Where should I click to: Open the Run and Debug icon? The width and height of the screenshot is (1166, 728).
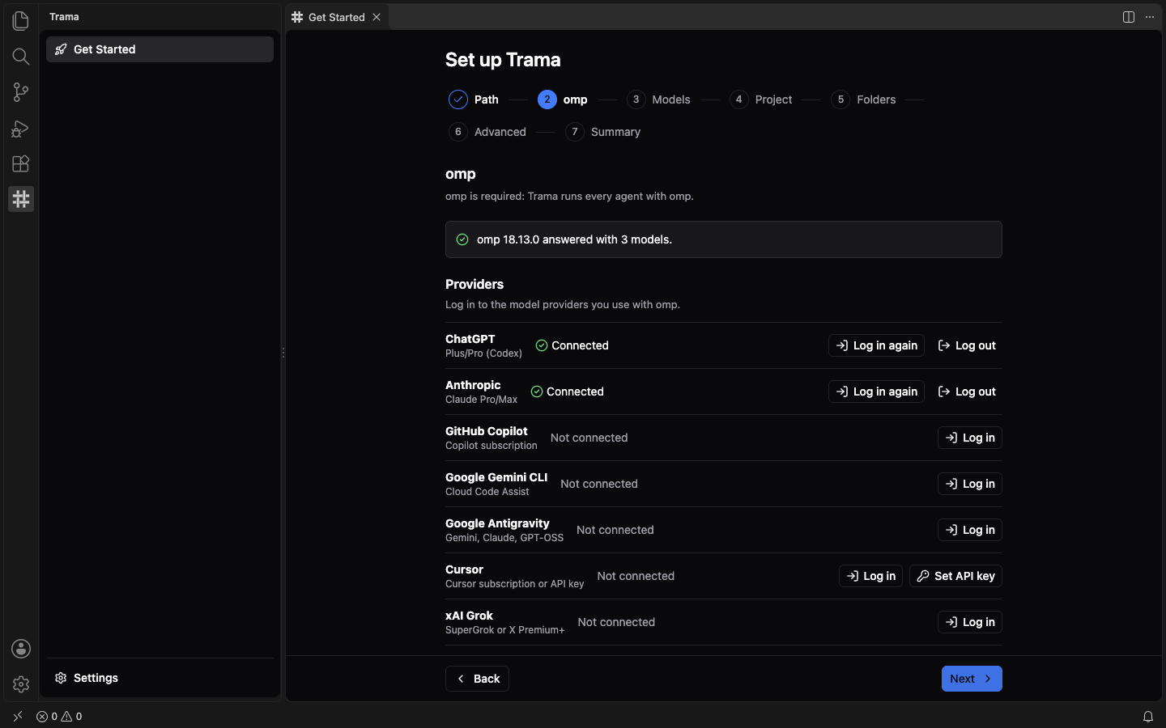coord(21,128)
